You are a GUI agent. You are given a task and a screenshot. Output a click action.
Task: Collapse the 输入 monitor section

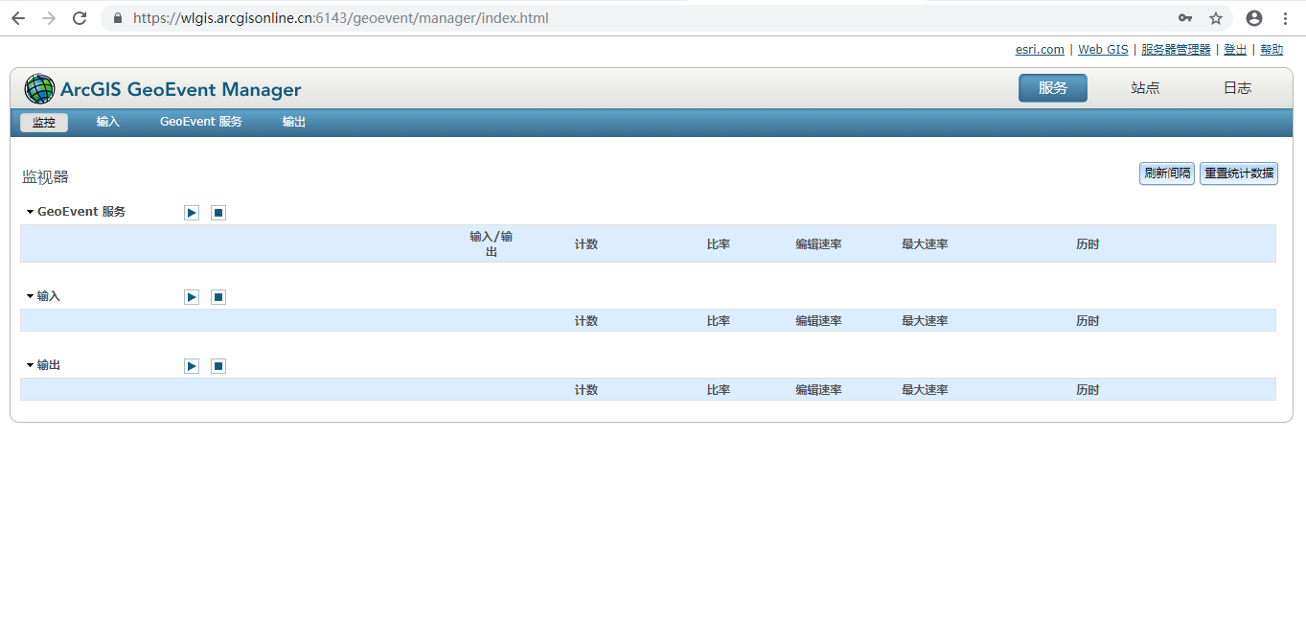click(29, 295)
